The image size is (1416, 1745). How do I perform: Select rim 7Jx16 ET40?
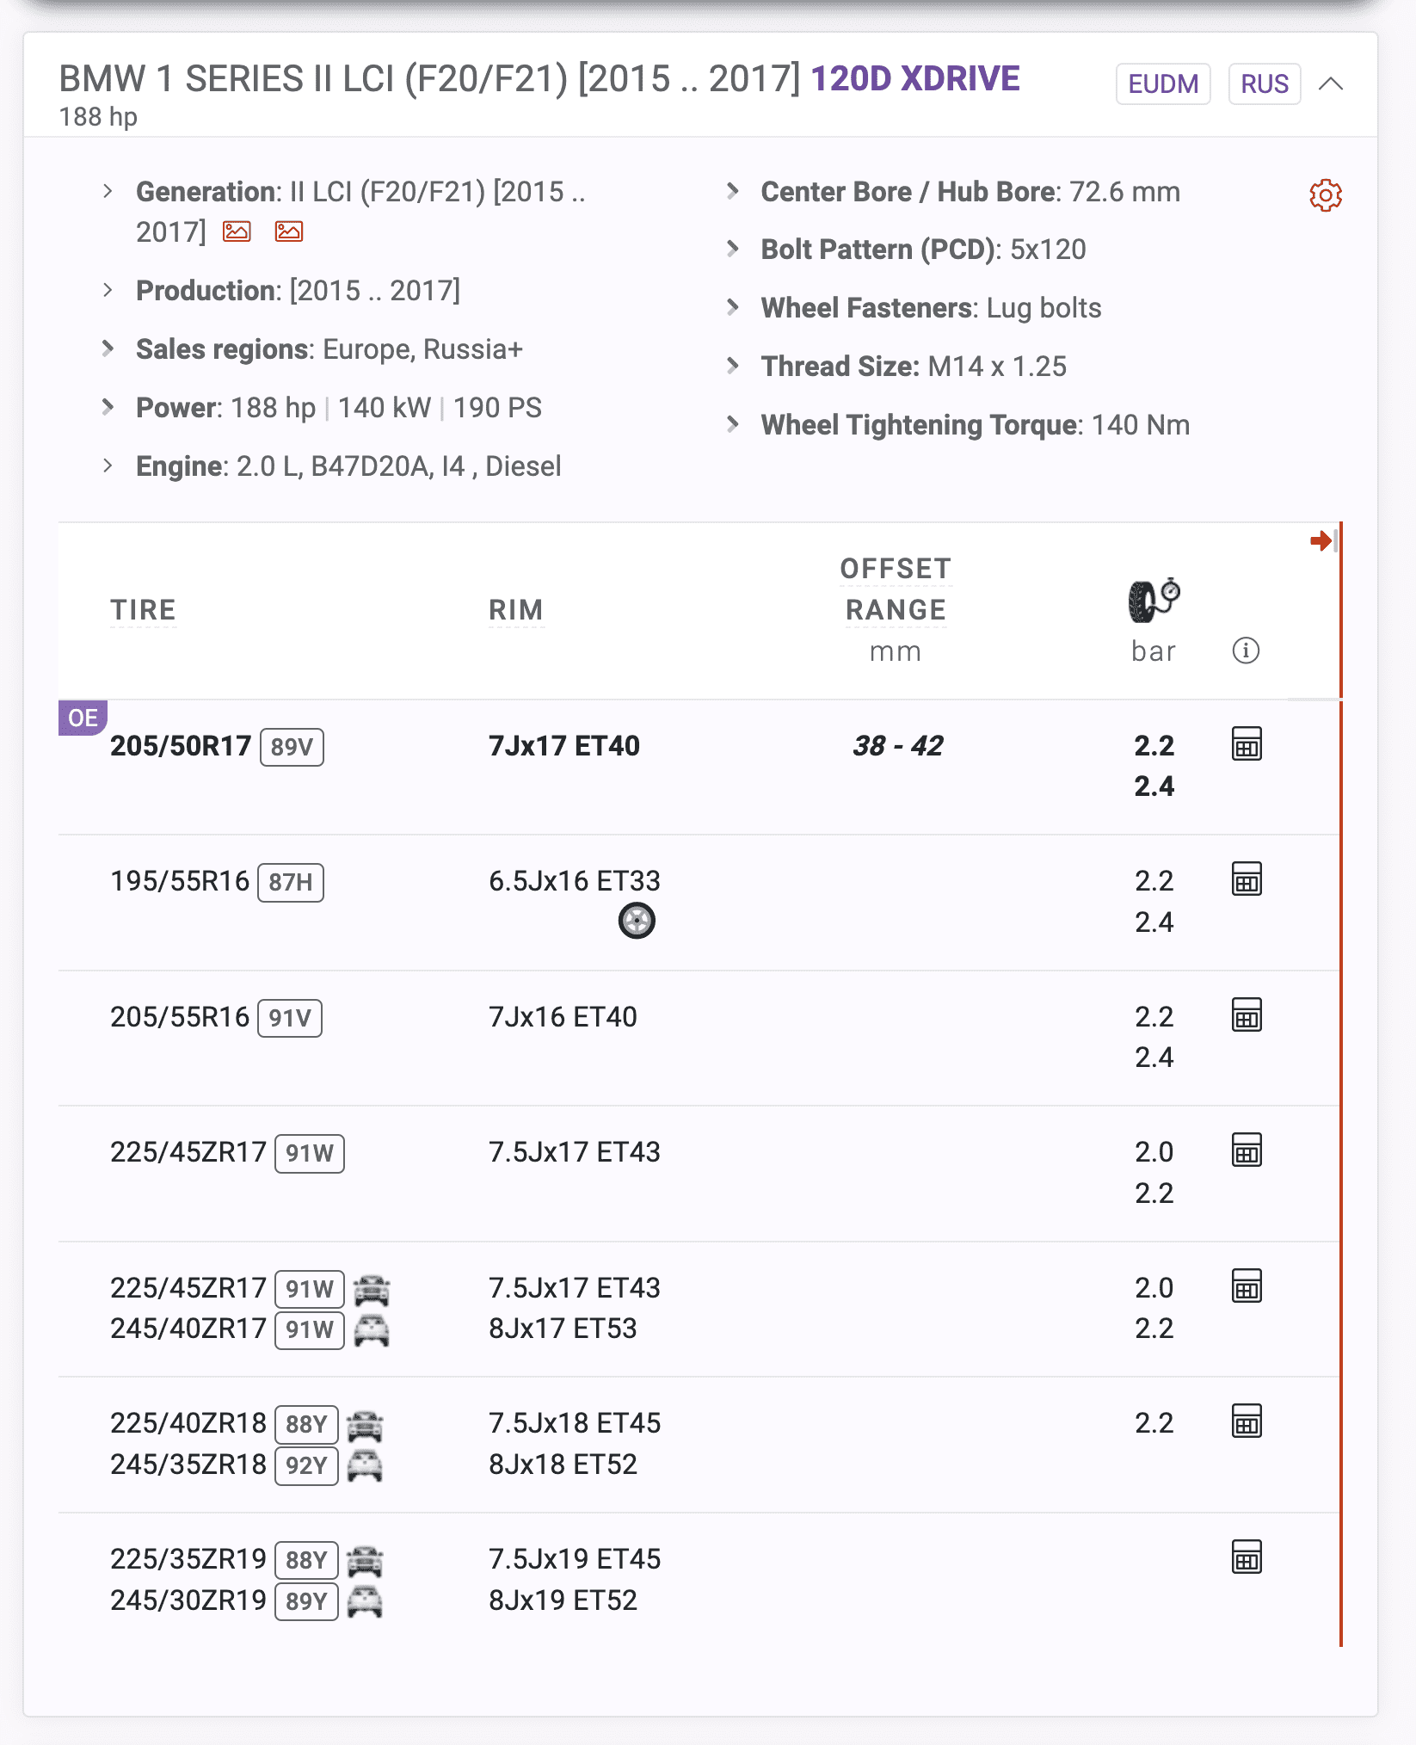pos(563,1017)
